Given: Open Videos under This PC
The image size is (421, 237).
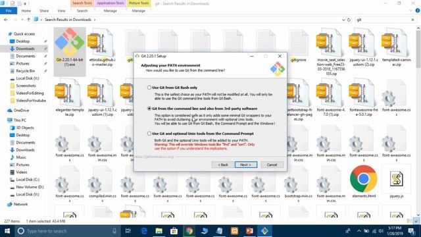Looking at the screenshot, I should tap(22, 172).
